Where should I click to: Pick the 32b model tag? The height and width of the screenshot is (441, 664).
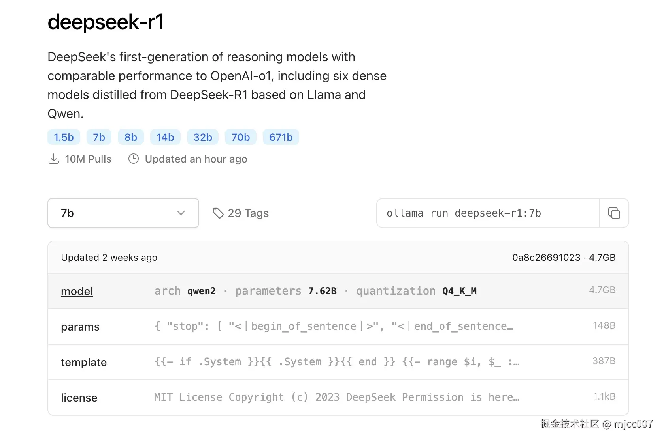click(203, 137)
